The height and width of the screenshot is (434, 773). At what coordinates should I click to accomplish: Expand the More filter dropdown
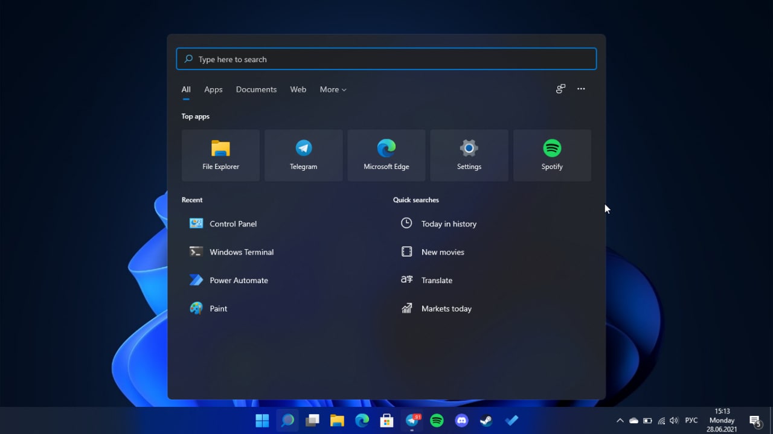pyautogui.click(x=333, y=89)
